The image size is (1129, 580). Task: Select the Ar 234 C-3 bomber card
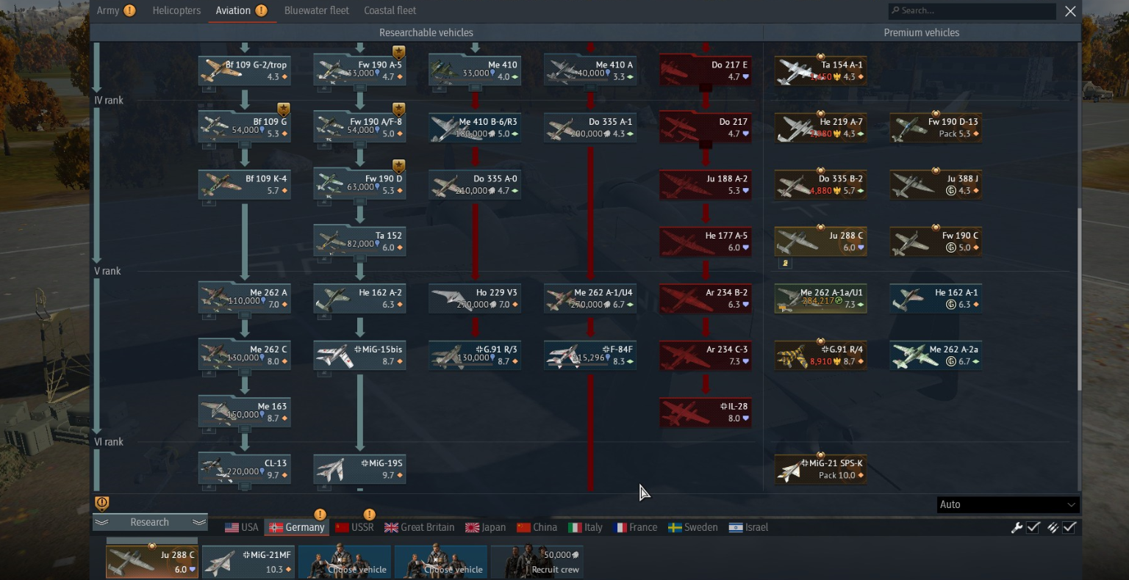[706, 355]
